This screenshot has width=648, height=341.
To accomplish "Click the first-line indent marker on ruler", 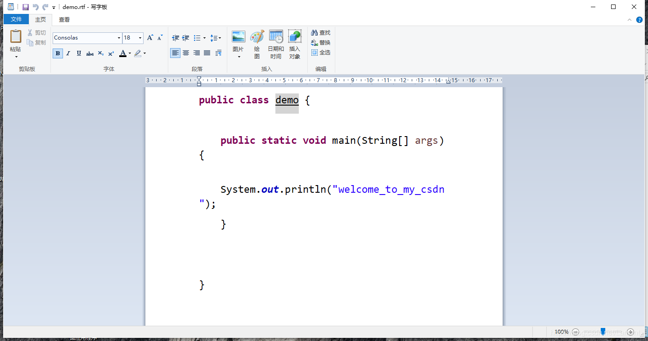I will 199,79.
